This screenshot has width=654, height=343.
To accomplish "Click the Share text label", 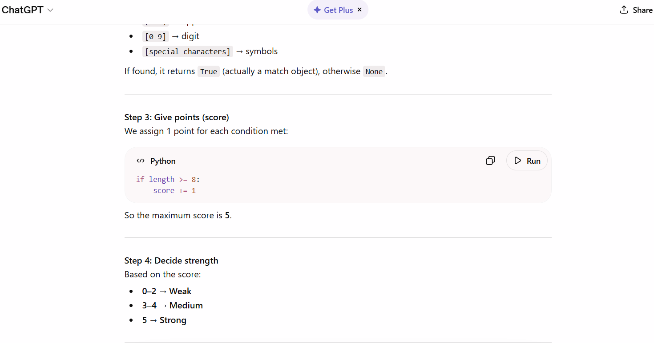I will tap(642, 10).
